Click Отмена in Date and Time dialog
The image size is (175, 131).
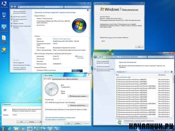77,123
